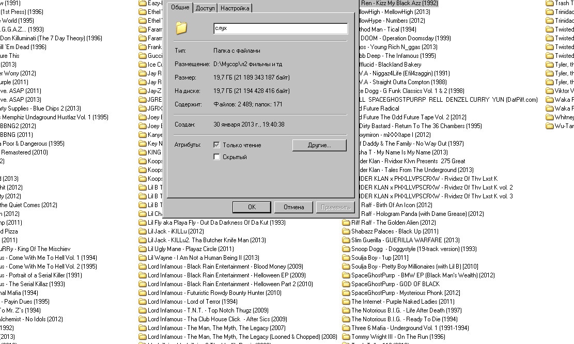Viewport: 574px width, 344px height.
Task: Select folder icon of The Man, The Myth, The Legacy (2007)
Action: coord(143,328)
